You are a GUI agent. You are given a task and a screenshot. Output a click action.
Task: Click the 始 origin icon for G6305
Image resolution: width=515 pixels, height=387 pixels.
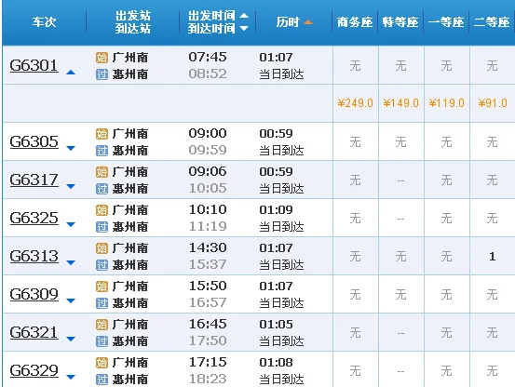point(102,134)
